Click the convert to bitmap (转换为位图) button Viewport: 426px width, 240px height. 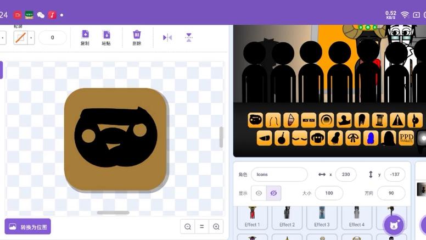(x=27, y=226)
